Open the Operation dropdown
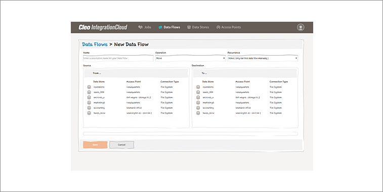 coord(190,58)
